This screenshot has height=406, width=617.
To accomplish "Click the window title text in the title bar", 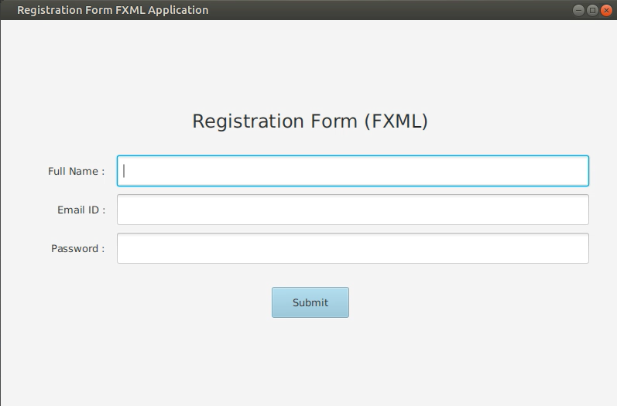I will tap(112, 10).
